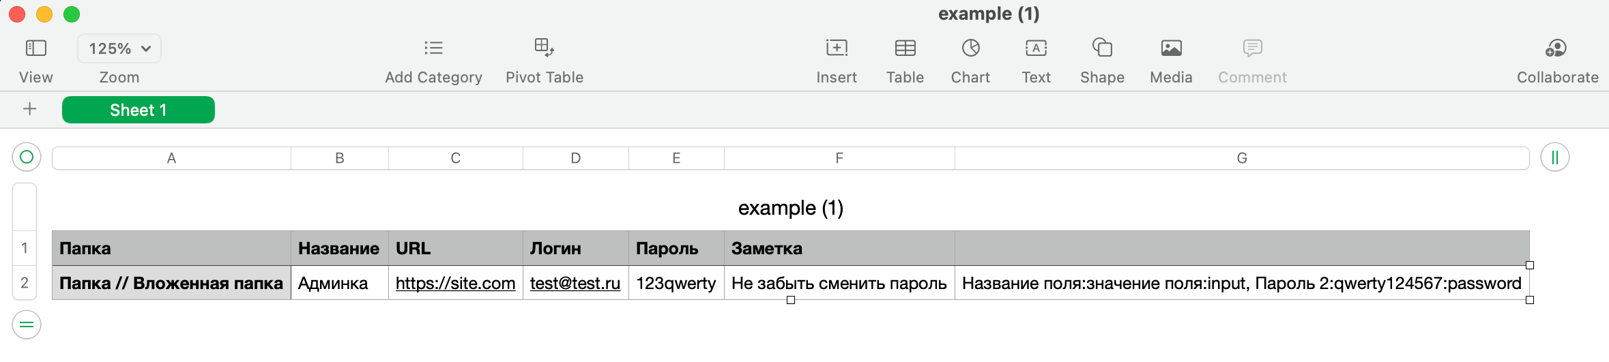Click the test@test.ru email link

pos(575,284)
